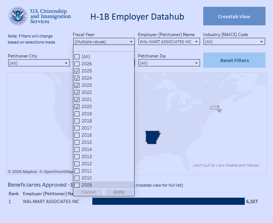Clear the 2020 fiscal year checkbox
273x223 pixels.
[77, 107]
